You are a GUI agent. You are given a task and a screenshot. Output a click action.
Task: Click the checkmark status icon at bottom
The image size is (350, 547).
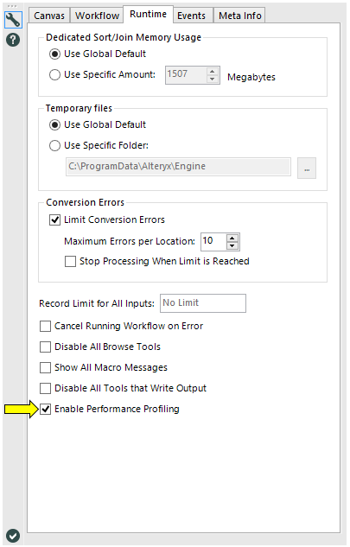(x=13, y=536)
